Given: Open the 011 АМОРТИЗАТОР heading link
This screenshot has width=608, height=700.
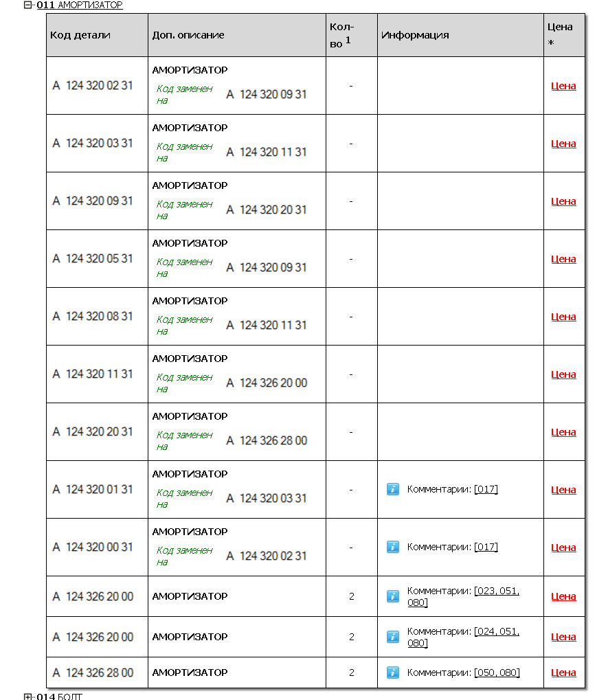Looking at the screenshot, I should tap(80, 5).
